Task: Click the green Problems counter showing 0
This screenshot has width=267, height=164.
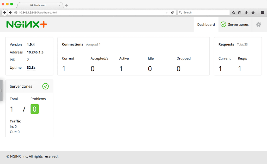Action: tap(34, 109)
